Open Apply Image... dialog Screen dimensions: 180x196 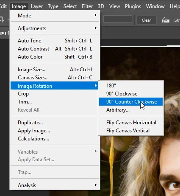coord(55,131)
